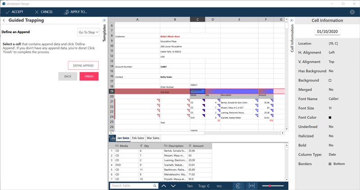
Task: Open the Go To Step dropdown
Action: [89, 32]
